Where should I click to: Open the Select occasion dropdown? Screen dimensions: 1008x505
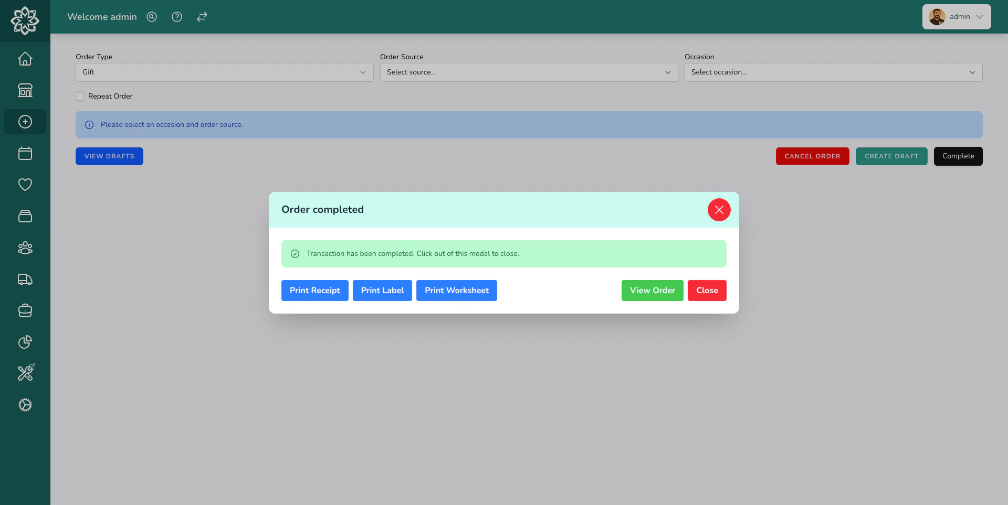point(834,72)
